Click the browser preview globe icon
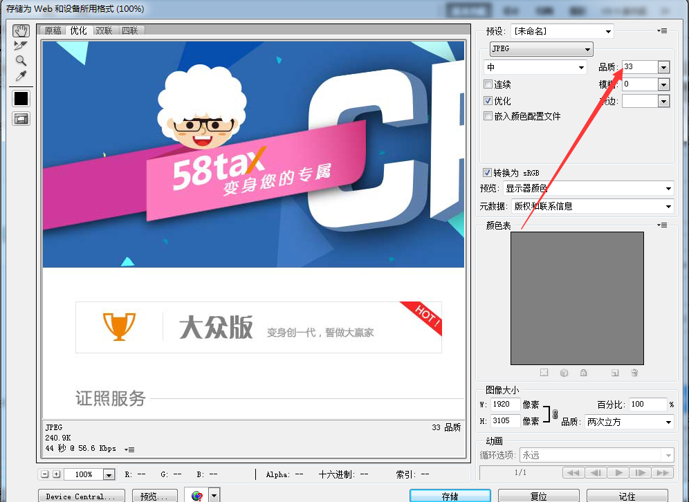The image size is (689, 502). 196,495
